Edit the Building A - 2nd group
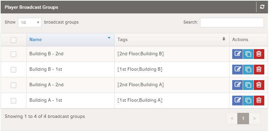Viewport: 269px width, 131px height. 237,85
